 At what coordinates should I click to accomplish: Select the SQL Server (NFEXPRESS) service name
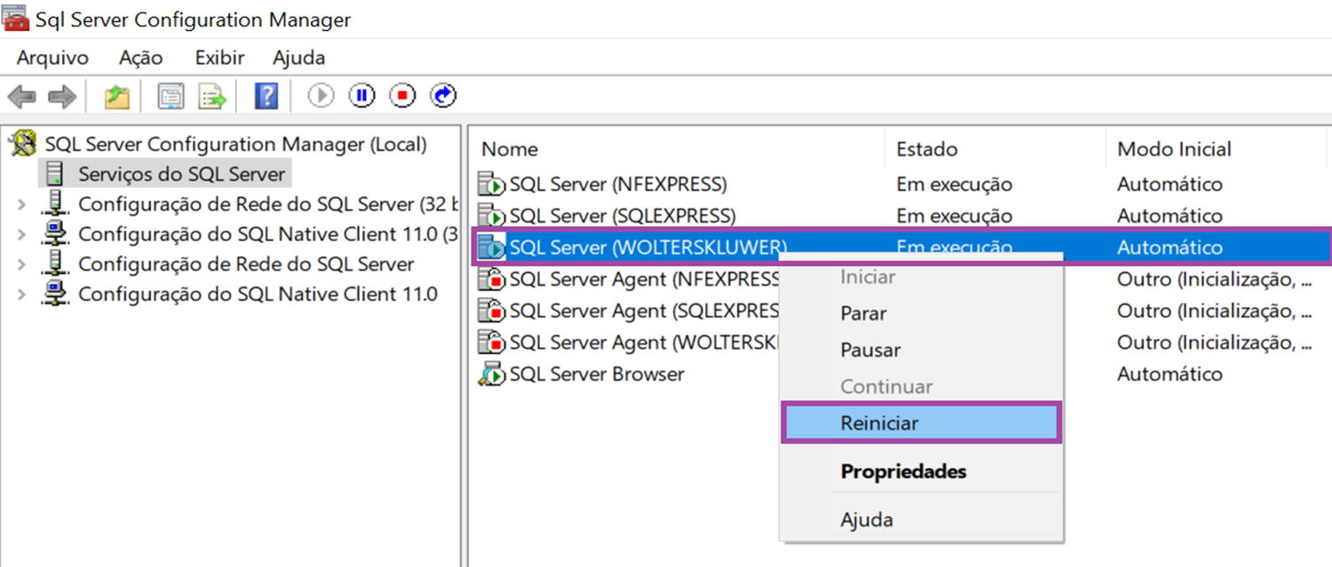[618, 185]
